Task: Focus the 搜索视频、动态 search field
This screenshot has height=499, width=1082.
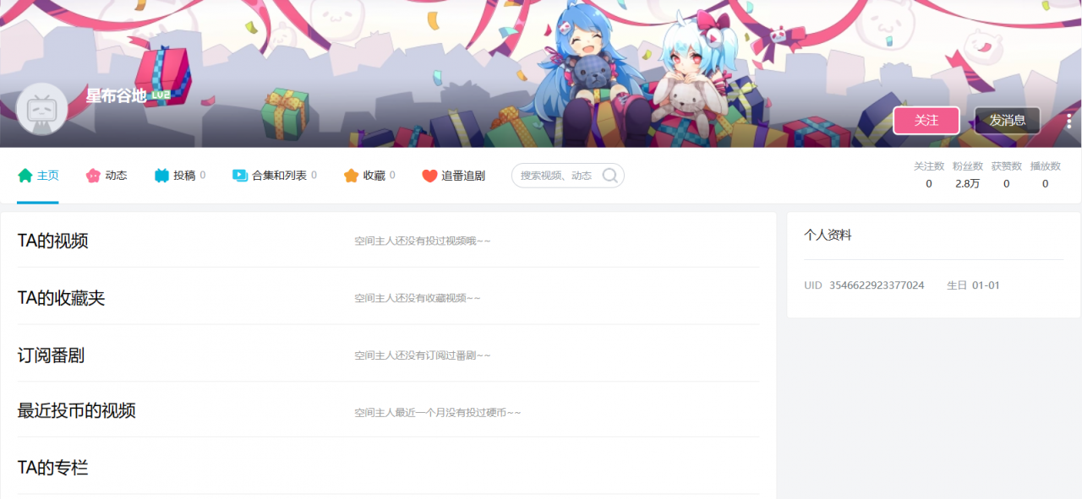Action: (x=568, y=176)
